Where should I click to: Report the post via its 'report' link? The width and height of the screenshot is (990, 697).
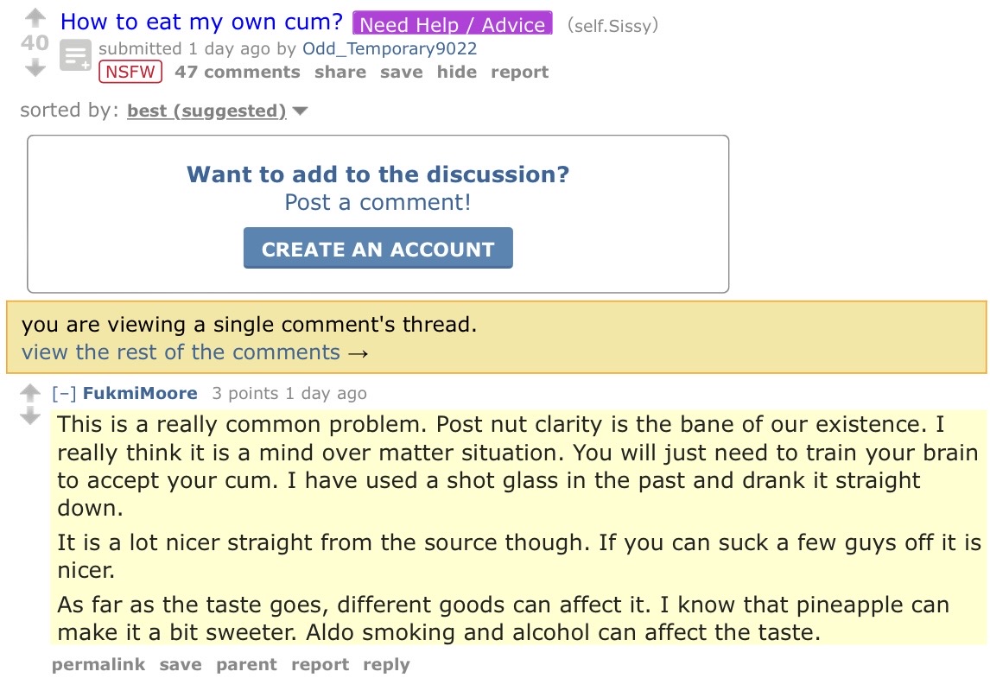click(520, 73)
